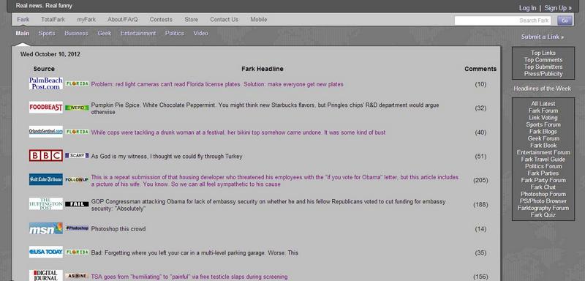Open Headlines of the Week link
The width and height of the screenshot is (585, 281).
coord(542,89)
